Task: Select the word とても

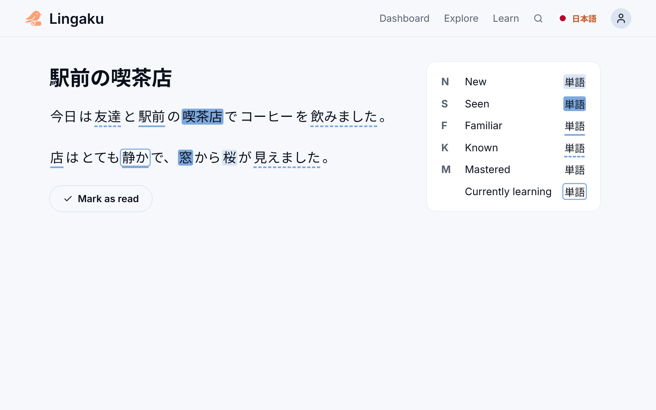Action: (101, 157)
